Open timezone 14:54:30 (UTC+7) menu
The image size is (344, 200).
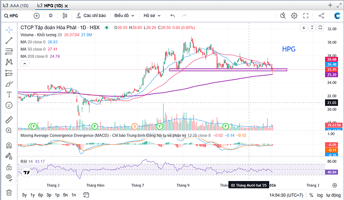tap(286, 195)
